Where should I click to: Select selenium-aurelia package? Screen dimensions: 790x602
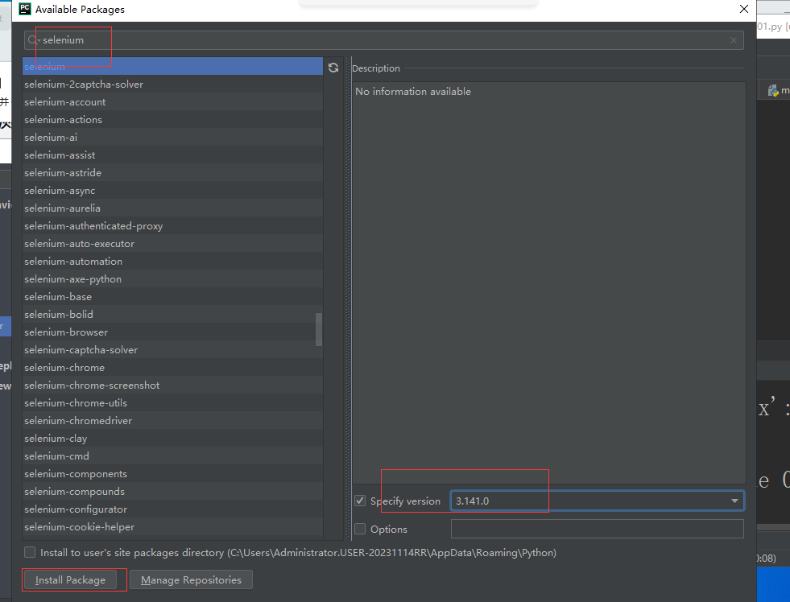[172, 208]
